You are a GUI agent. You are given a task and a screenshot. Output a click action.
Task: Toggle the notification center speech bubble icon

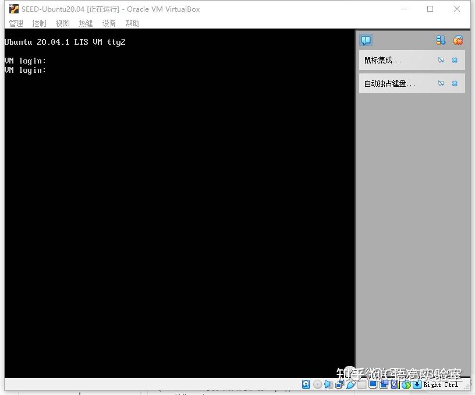coord(366,40)
